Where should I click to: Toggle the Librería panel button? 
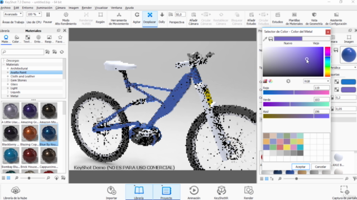[139, 193]
